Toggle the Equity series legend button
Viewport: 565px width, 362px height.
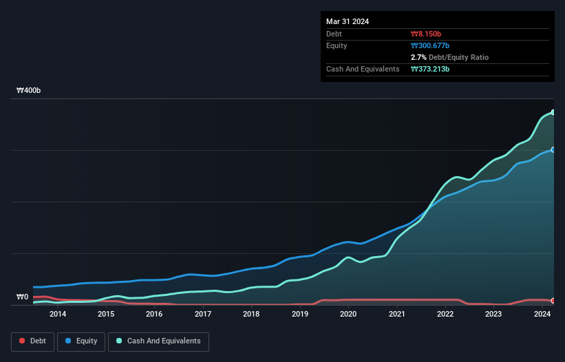81,341
